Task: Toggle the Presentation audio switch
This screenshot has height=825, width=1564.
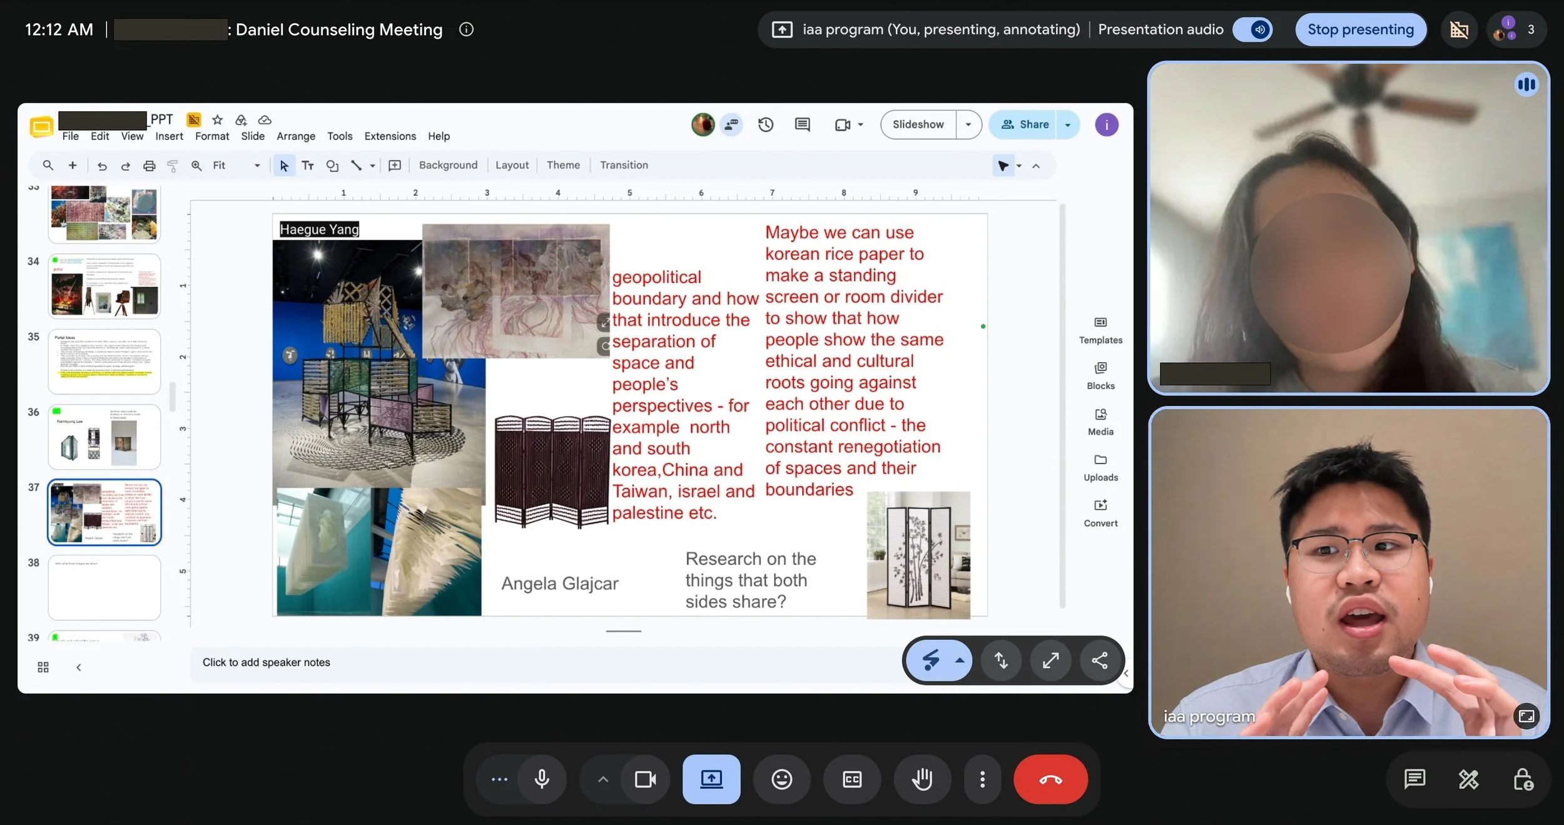Action: [x=1252, y=29]
